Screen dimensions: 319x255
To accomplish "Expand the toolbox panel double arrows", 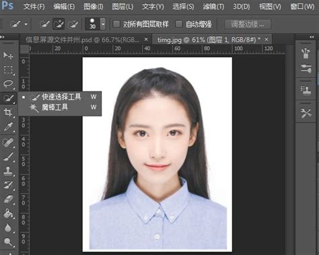I will 2,37.
